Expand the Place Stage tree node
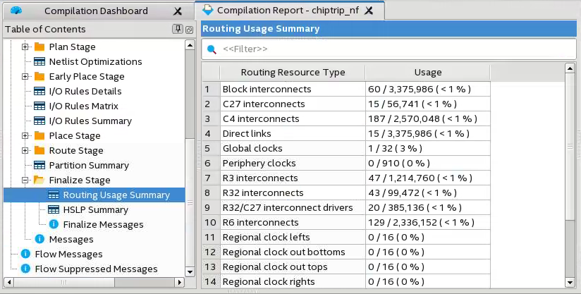Viewport: 581px width, 294px height. (25, 135)
